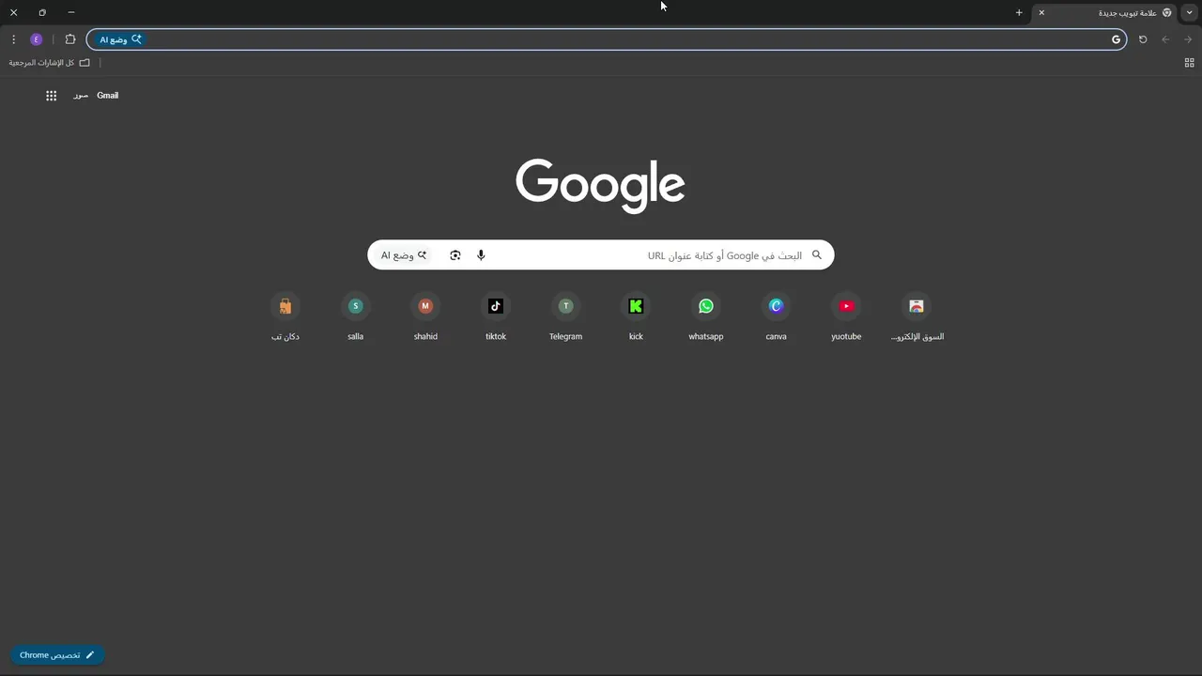The width and height of the screenshot is (1202, 676).
Task: Select the علامة تبويب جديدة tab
Action: pyautogui.click(x=1105, y=13)
